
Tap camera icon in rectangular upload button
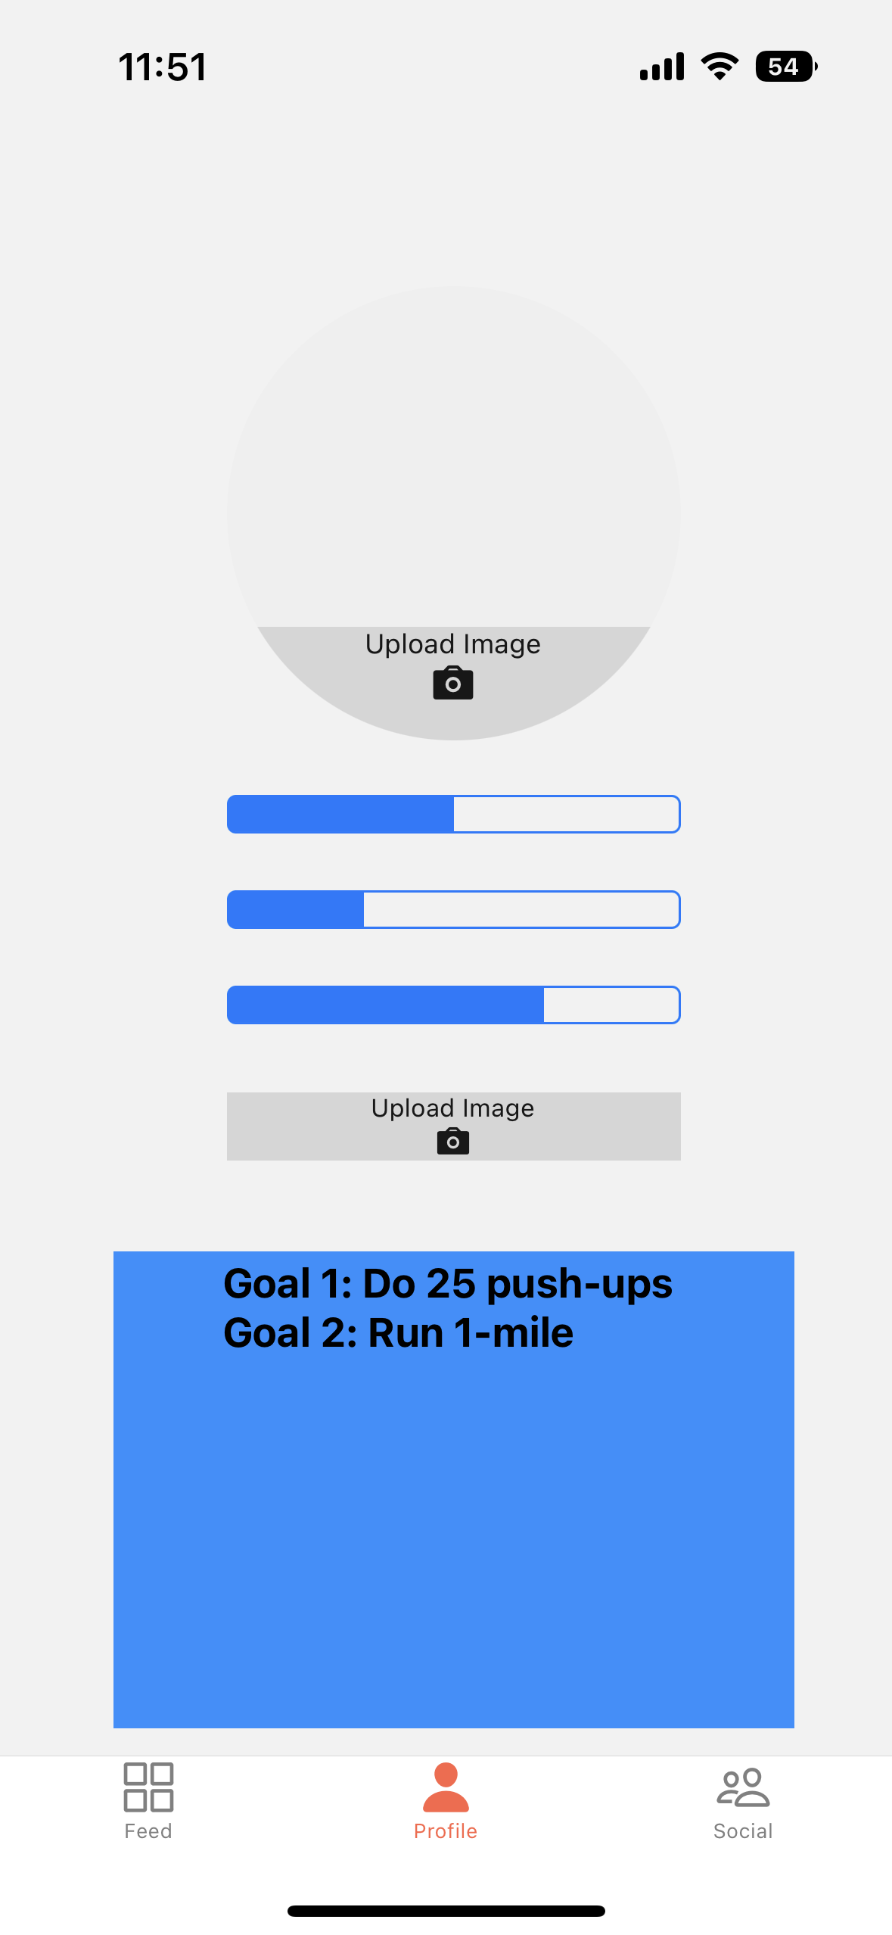[453, 1141]
